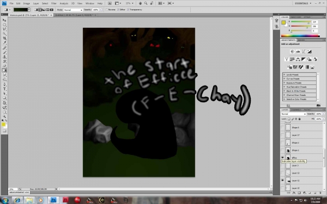
Task: Open the gradient Mode dropdown
Action: 73,10
